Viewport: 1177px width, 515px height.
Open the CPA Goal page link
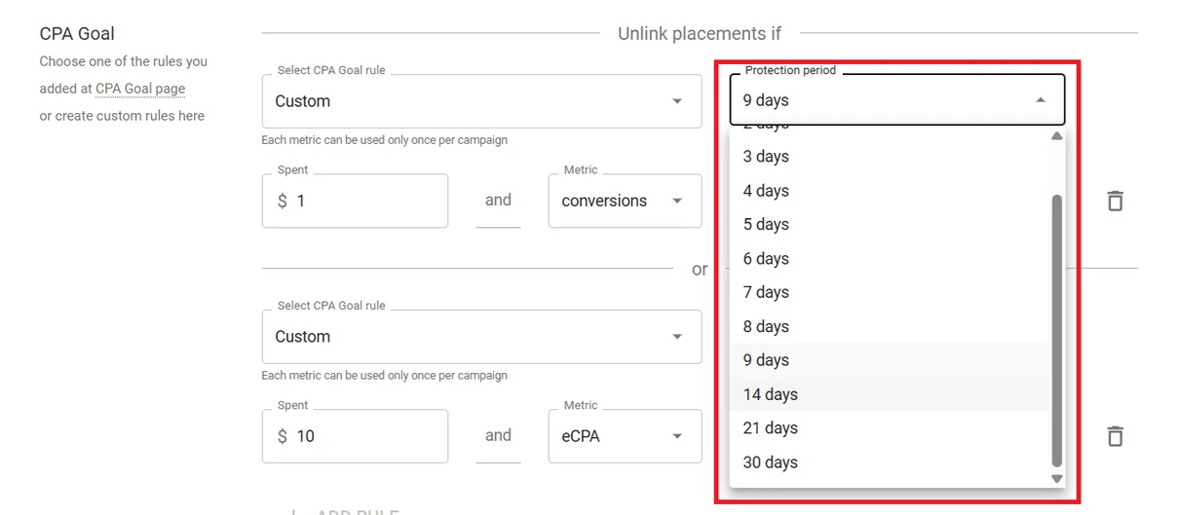pos(140,89)
